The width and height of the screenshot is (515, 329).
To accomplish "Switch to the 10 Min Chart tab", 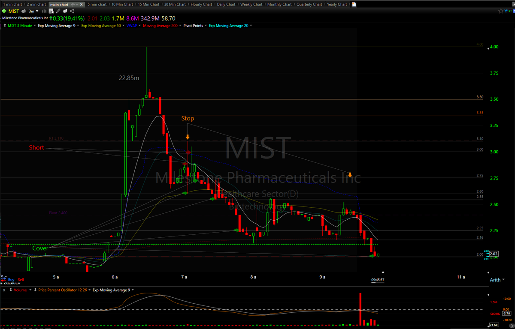I will coord(122,4).
